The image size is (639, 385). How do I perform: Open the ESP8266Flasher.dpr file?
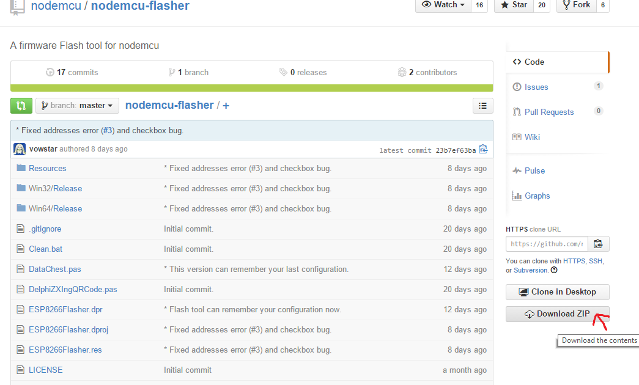click(x=65, y=309)
